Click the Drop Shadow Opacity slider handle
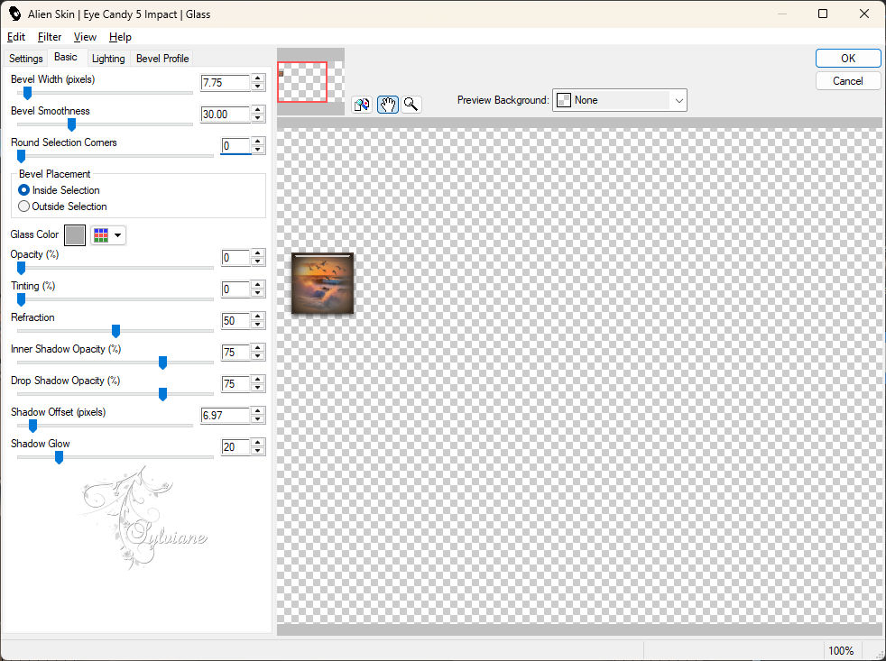This screenshot has height=661, width=886. click(162, 395)
